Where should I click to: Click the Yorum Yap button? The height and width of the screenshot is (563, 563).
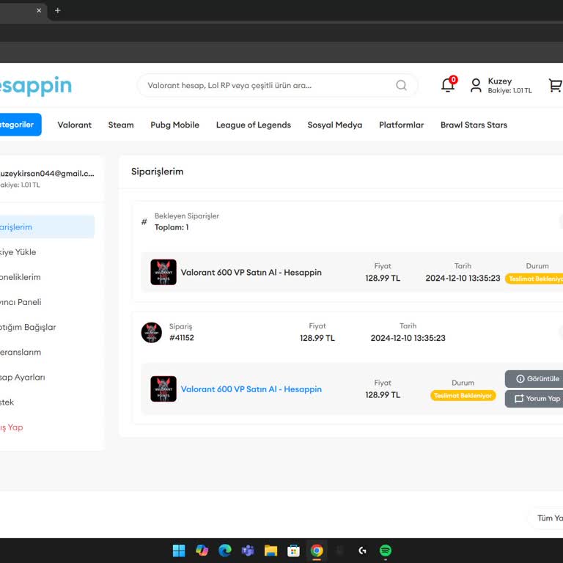pos(536,399)
